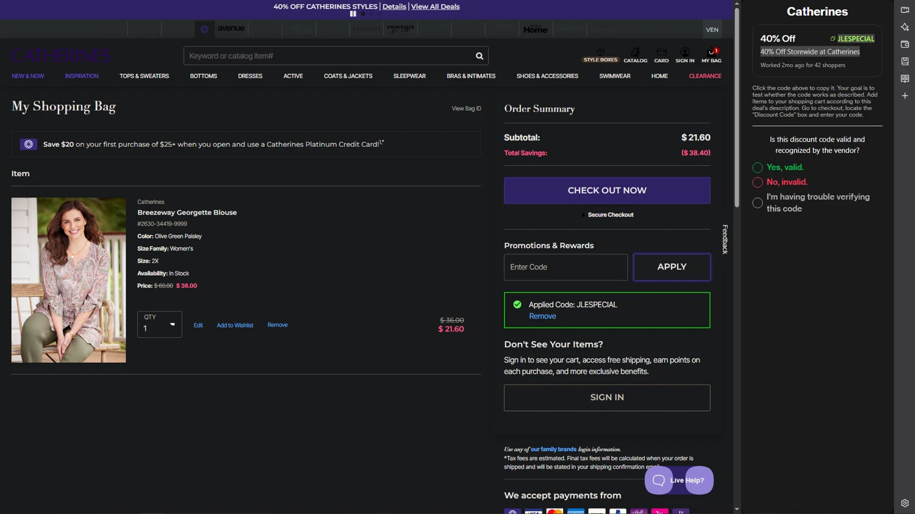Screen dimensions: 915x514
Task: Open Live Help chat bubble
Action: [x=679, y=480]
